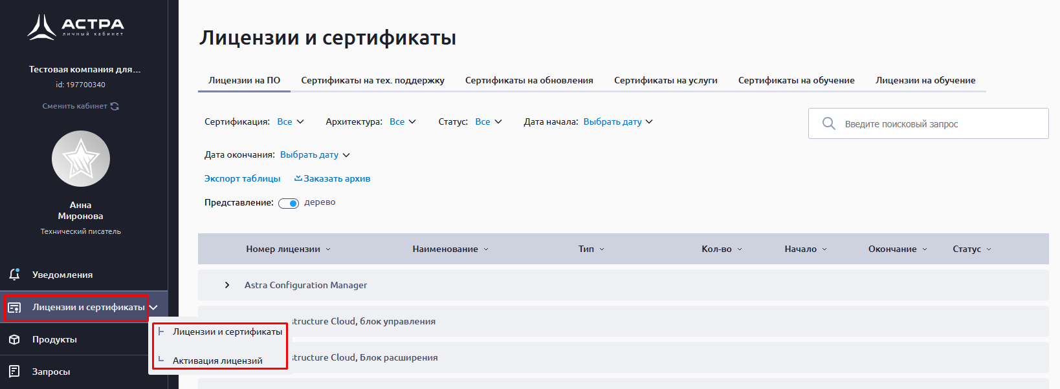Click the notifications bell icon
1060x389 pixels.
[14, 275]
